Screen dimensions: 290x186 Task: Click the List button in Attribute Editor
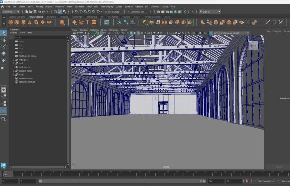coord(269,31)
